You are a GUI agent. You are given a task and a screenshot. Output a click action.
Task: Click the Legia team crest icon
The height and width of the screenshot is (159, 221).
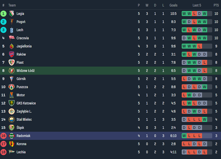(12, 14)
